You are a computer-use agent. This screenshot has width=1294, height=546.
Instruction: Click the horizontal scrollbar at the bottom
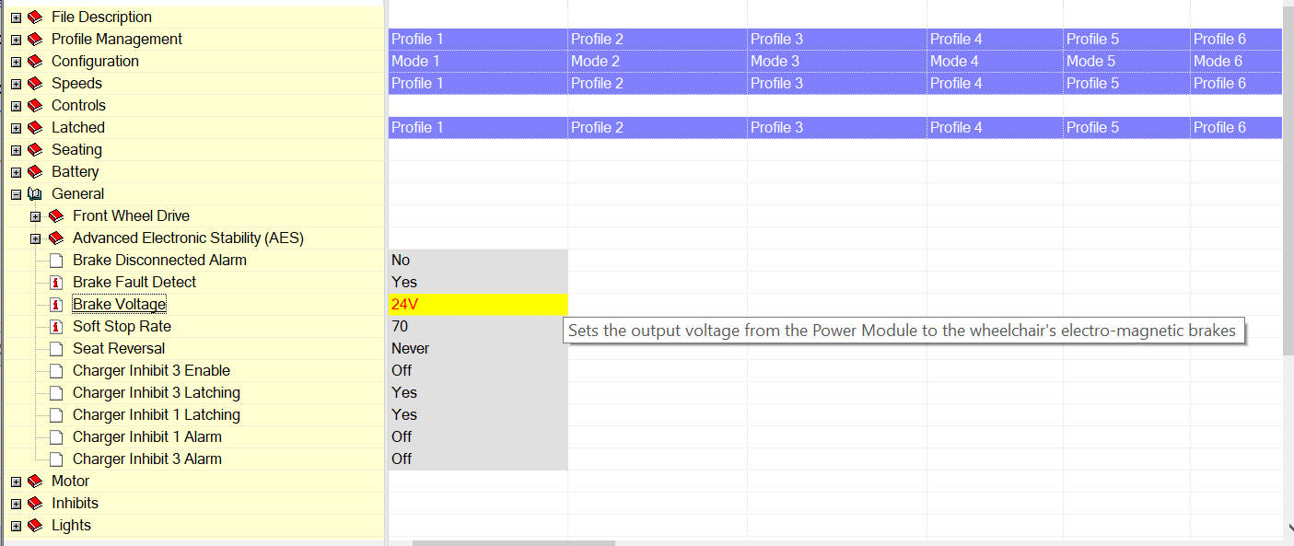[x=513, y=542]
